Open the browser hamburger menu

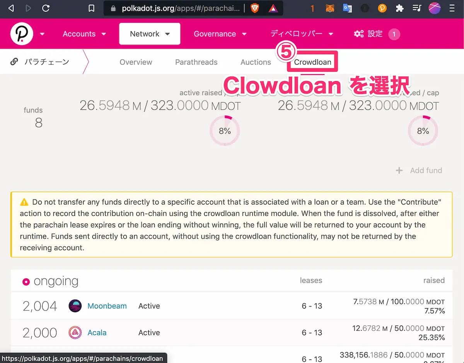(452, 8)
